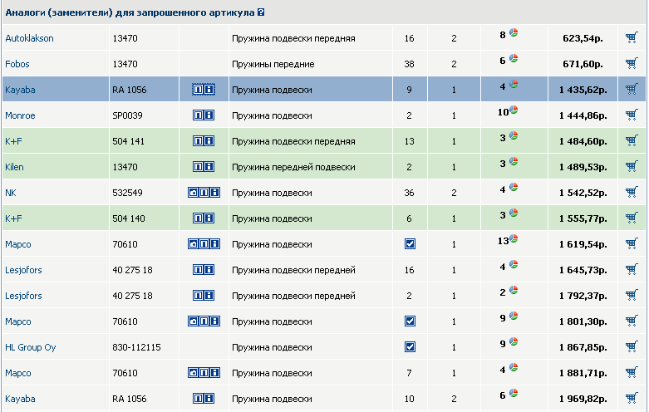Open the HL Group Oy brand link
The height and width of the screenshot is (412, 649).
tap(31, 347)
